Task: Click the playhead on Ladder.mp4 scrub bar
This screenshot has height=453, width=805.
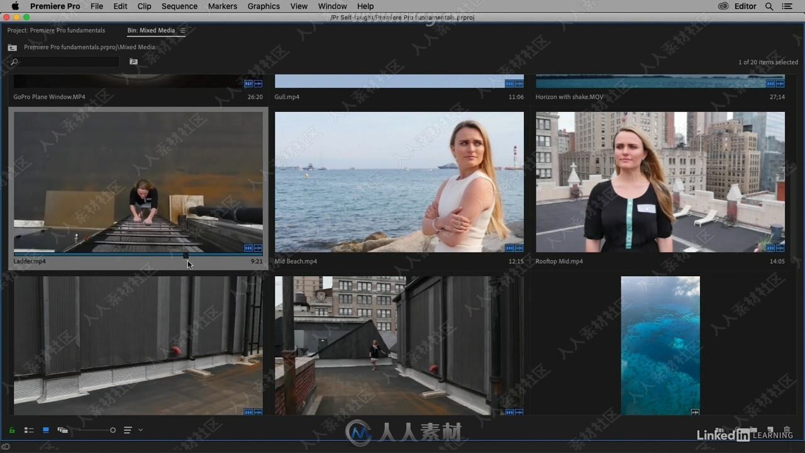Action: (x=186, y=255)
